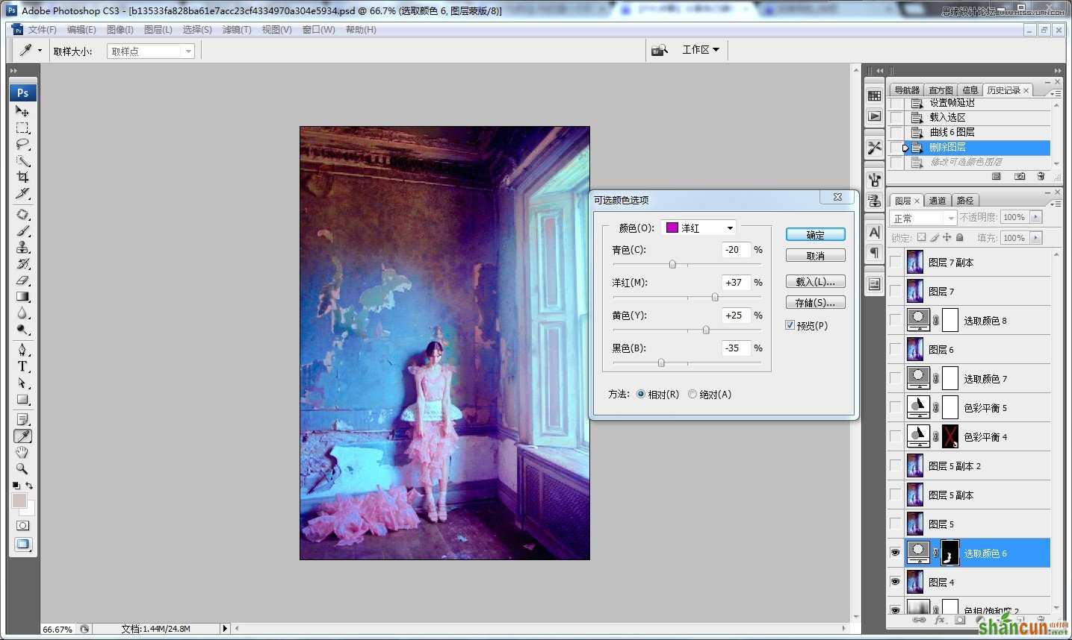1072x640 pixels.
Task: Show the 色彩平衡 5 layer
Action: [x=895, y=407]
